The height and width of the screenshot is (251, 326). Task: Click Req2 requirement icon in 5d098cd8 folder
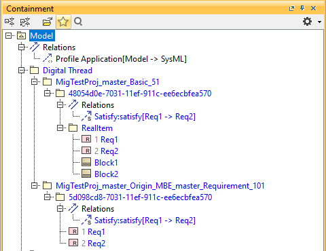tap(73, 243)
